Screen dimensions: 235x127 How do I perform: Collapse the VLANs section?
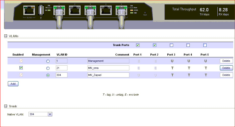pyautogui.click(x=6, y=36)
